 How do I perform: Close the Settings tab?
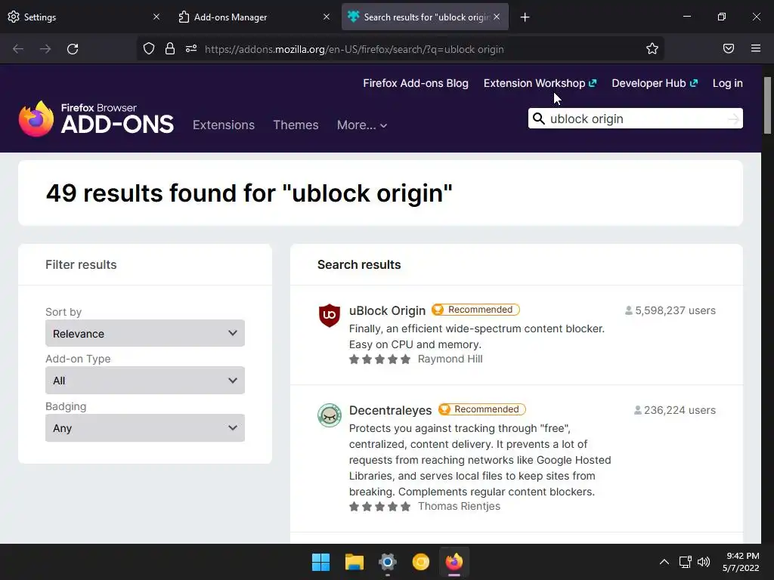[156, 17]
